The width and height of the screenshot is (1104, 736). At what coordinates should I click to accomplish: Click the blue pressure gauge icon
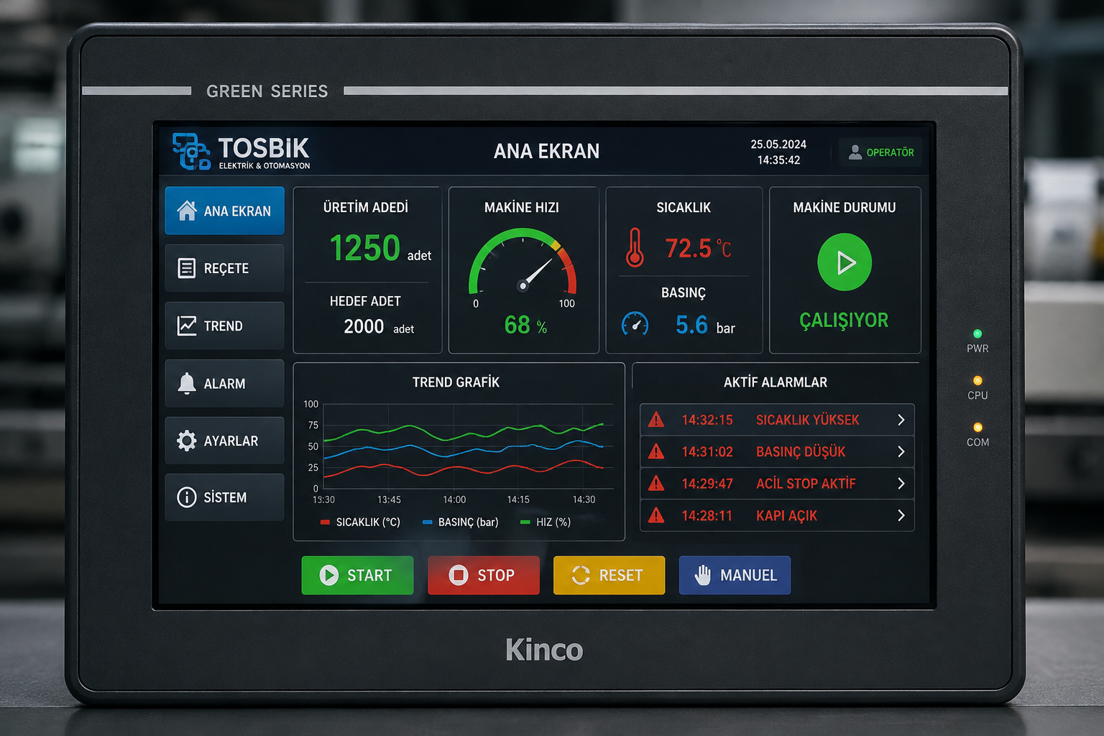[635, 324]
